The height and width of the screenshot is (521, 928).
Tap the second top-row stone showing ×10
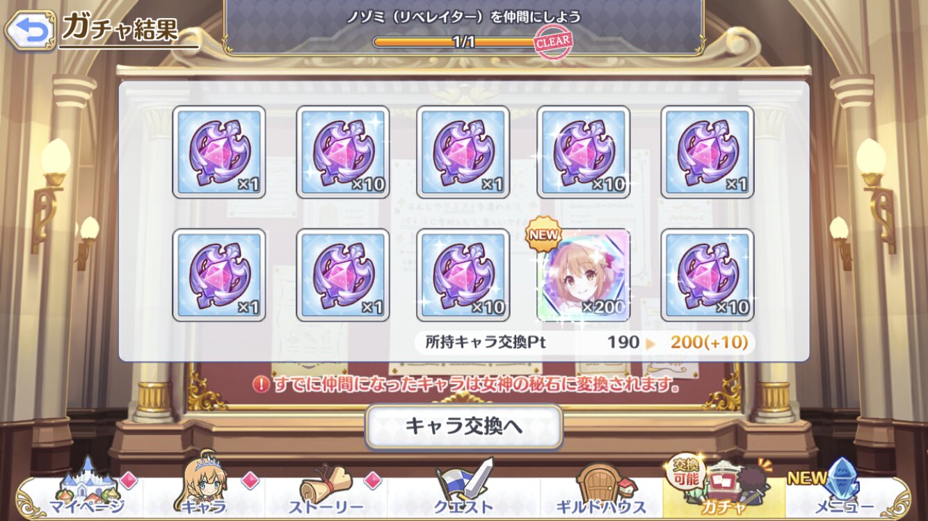[x=342, y=152]
